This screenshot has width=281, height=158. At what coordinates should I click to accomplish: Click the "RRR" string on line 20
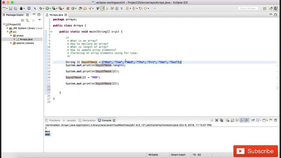[95, 77]
